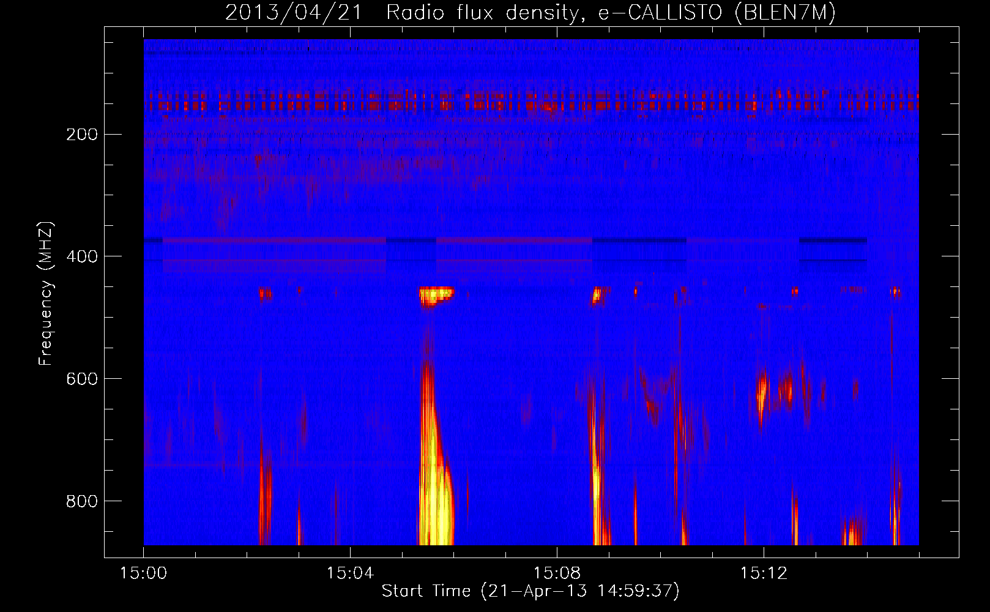Screen dimensions: 990x612
Task: Click the 'Frequency (MHZ)' axis label
Action: 46,294
